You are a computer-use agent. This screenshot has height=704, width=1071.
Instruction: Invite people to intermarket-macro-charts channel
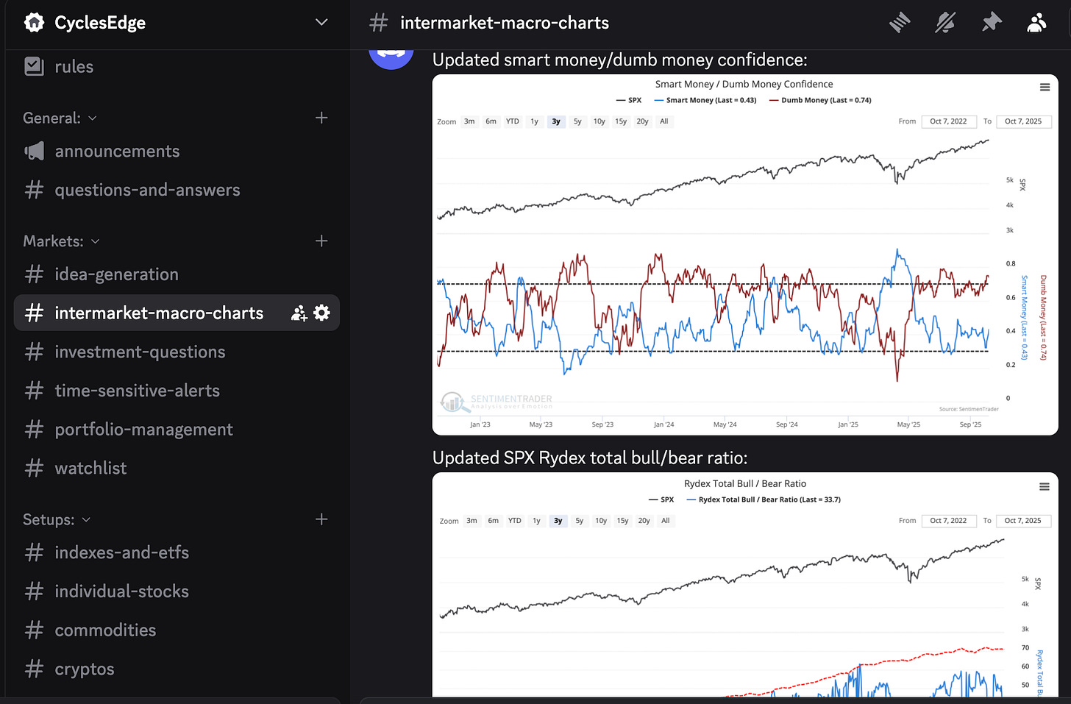299,313
